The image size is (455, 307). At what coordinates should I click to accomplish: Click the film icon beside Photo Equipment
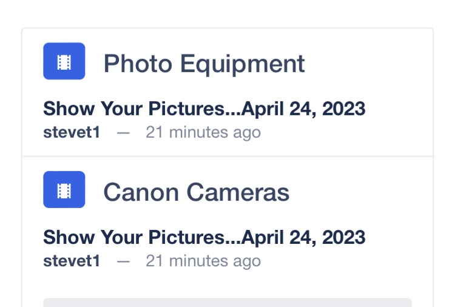click(64, 61)
